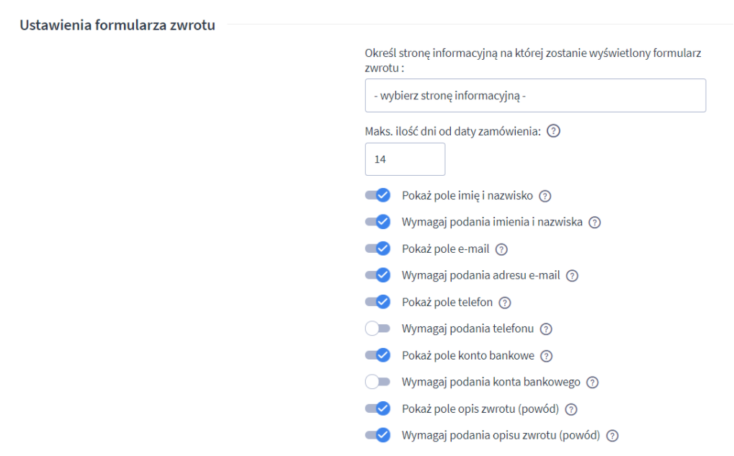Open help for Wymagaj podania imienia i nazwiska
This screenshot has width=734, height=456.
coord(594,222)
